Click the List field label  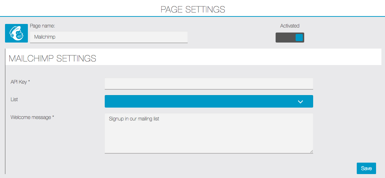point(14,99)
